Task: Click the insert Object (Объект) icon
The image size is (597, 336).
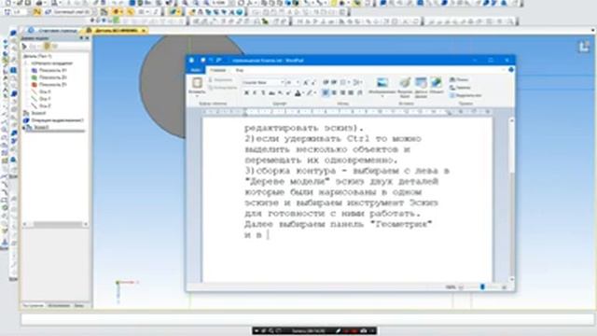Action: point(437,83)
